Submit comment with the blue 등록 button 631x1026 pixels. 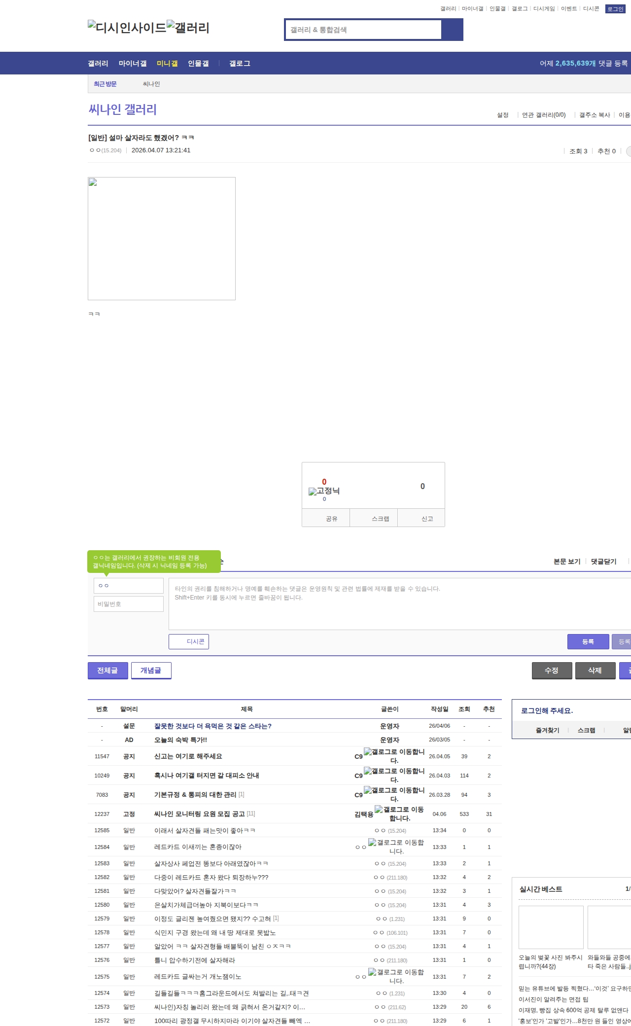tap(588, 641)
